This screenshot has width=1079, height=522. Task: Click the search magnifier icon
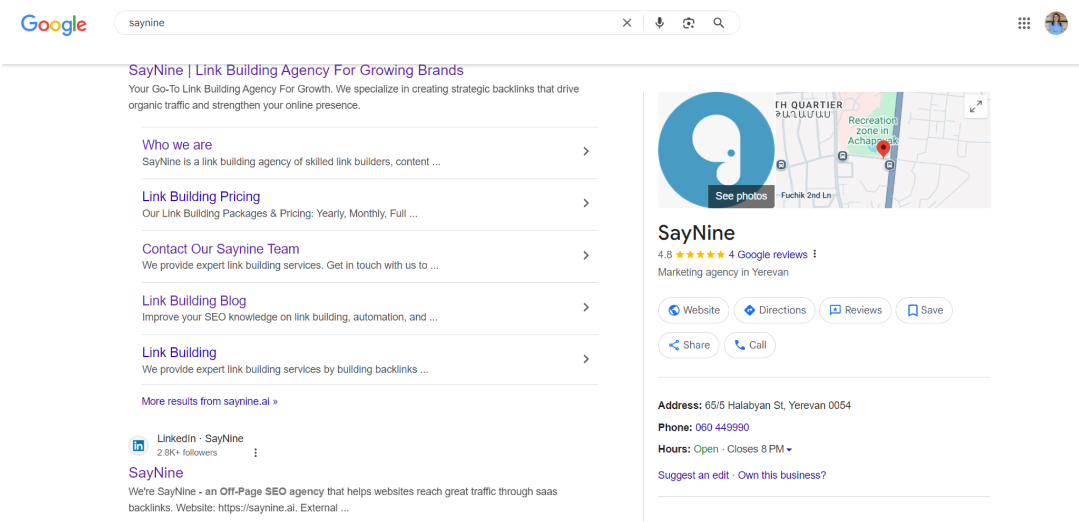pos(719,23)
